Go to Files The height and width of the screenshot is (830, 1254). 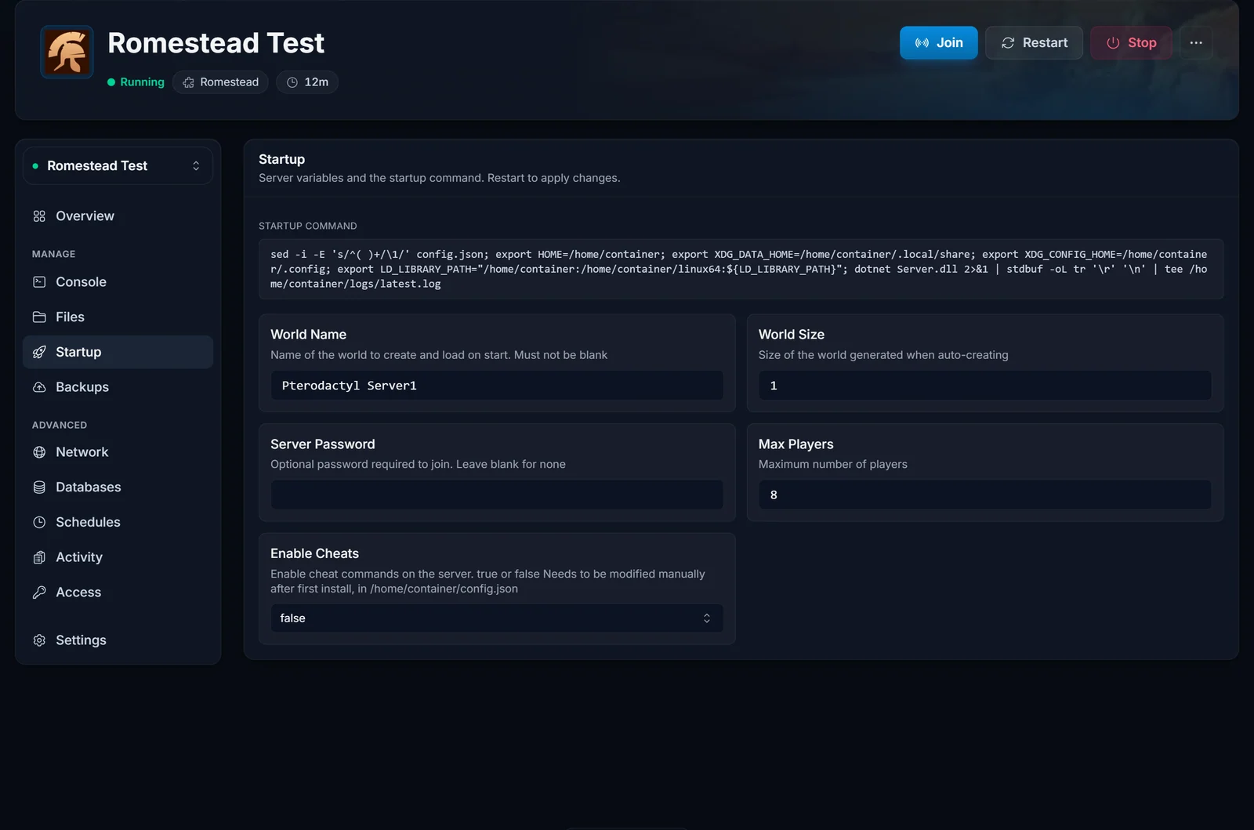pos(118,317)
